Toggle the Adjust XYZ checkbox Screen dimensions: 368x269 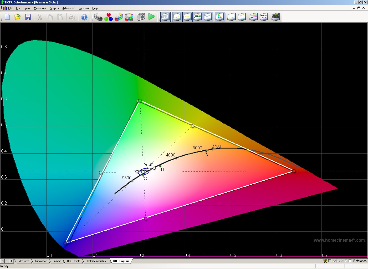pos(330,261)
